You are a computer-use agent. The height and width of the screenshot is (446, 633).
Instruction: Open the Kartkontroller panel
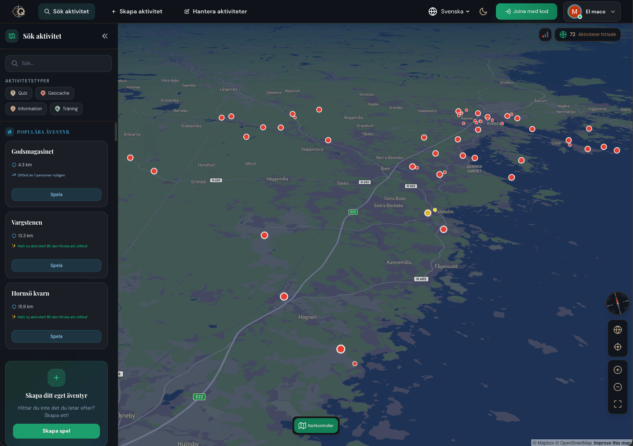point(316,425)
